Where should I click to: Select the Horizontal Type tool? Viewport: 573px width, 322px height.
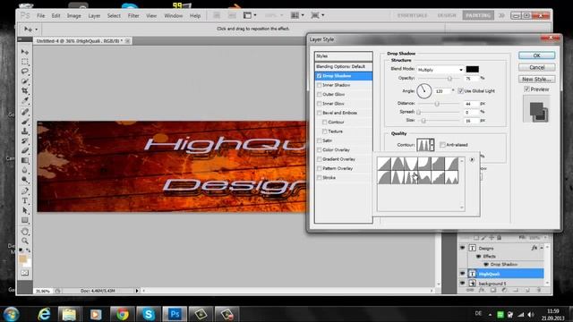[x=25, y=200]
